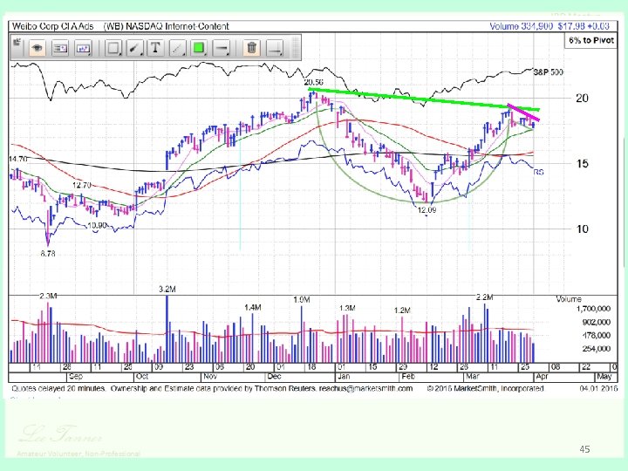
Task: Click the 1,700,000 volume scale value
Action: click(x=593, y=309)
